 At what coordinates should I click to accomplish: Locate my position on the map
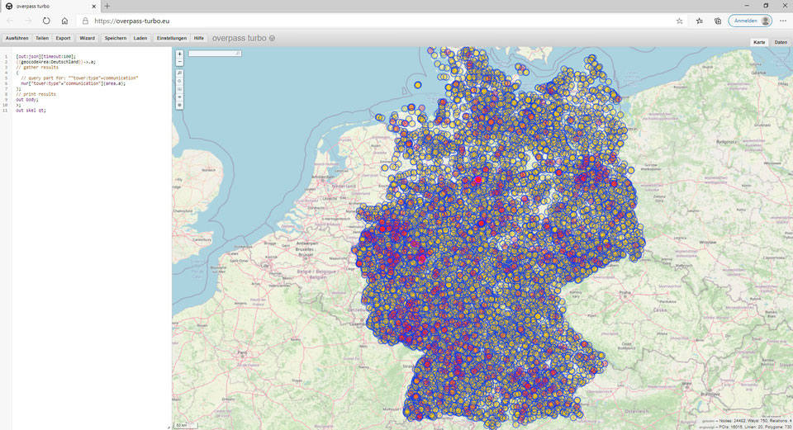pos(179,81)
